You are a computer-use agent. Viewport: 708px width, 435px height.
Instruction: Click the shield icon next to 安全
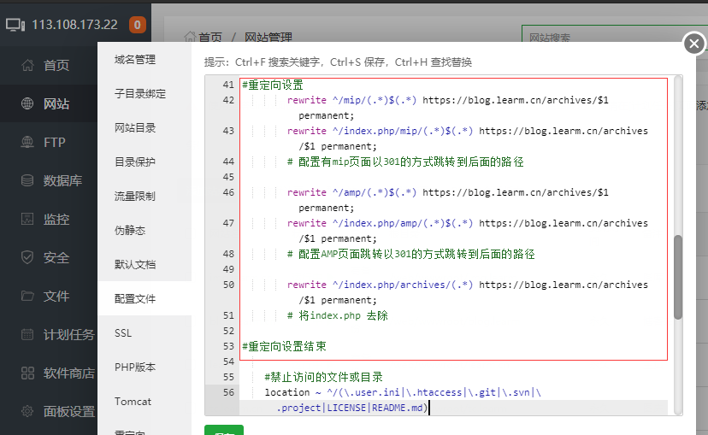[x=27, y=257]
